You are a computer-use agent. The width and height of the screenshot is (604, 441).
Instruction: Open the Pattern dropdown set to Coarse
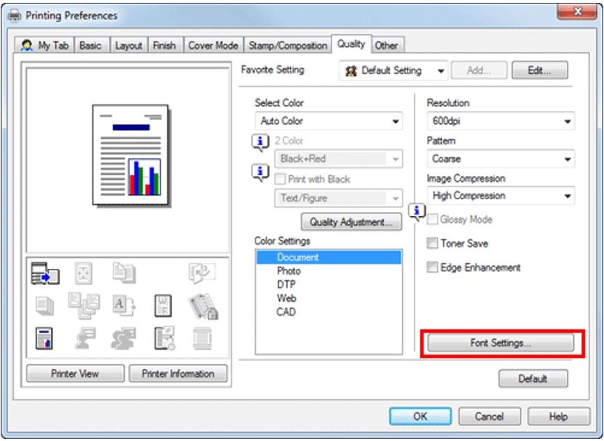[500, 159]
